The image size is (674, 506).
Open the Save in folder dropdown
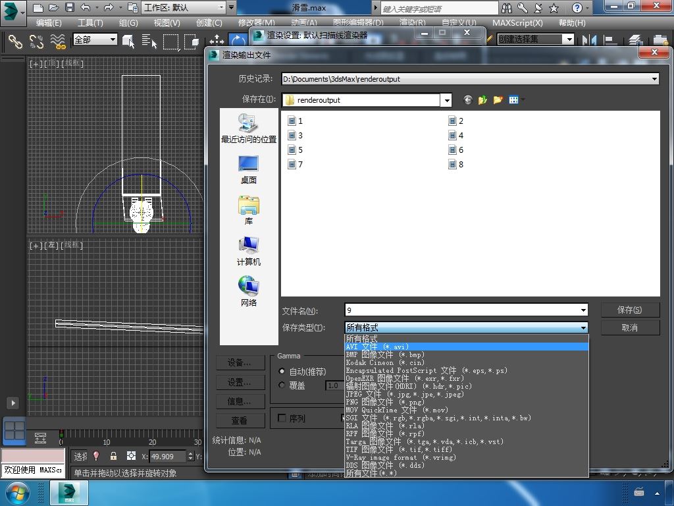447,100
